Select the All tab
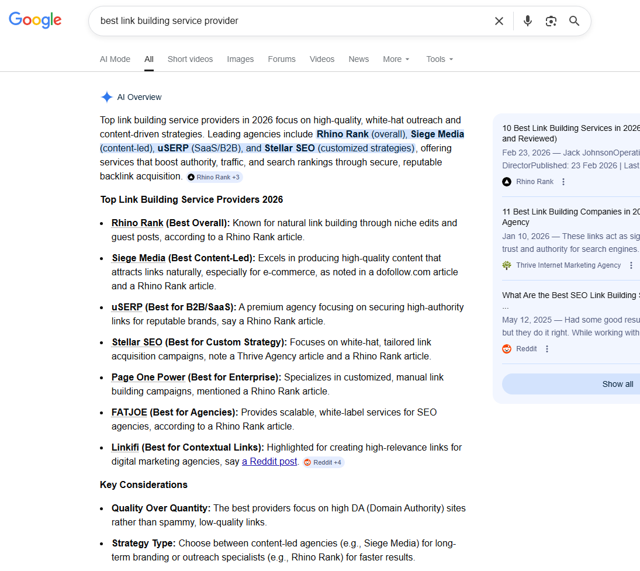640x571 pixels. (x=149, y=59)
